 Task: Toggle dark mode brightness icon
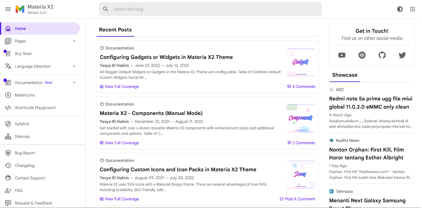(400, 9)
